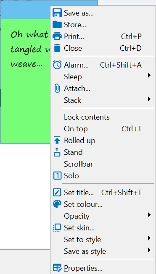Toggle the Lock contents option
Image resolution: width=156 pixels, height=274 pixels.
(103, 117)
